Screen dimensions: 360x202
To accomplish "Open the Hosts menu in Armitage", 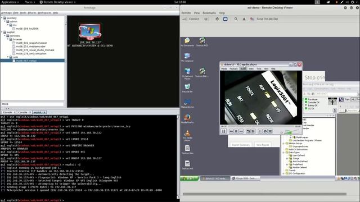I will pyautogui.click(x=23, y=13).
